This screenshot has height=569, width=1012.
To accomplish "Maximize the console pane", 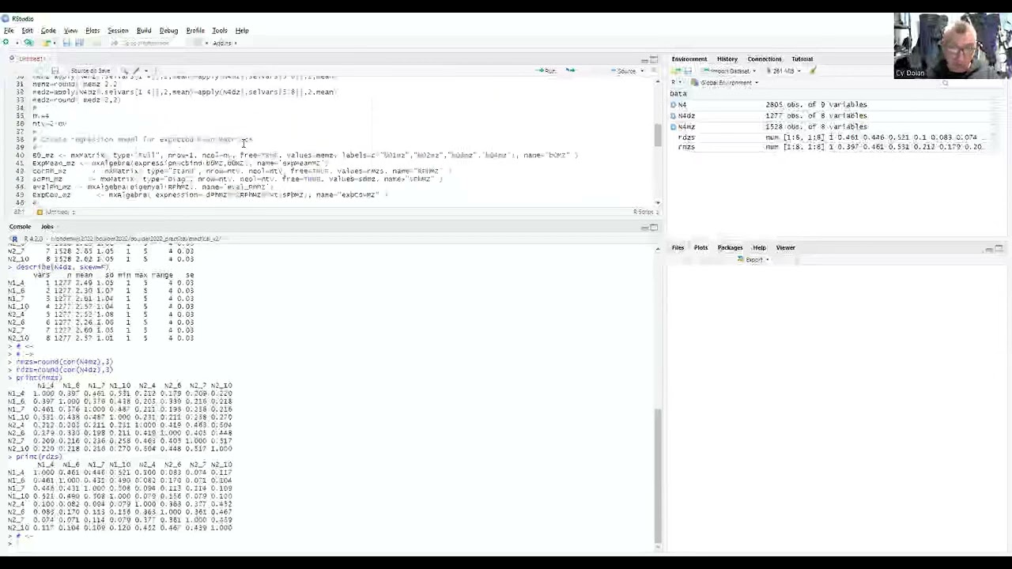I will (654, 227).
